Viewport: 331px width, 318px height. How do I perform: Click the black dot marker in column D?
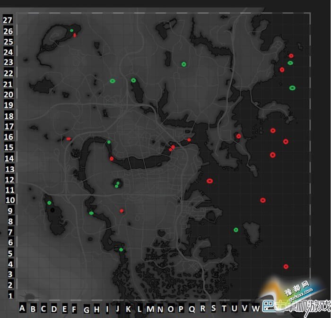(52, 210)
